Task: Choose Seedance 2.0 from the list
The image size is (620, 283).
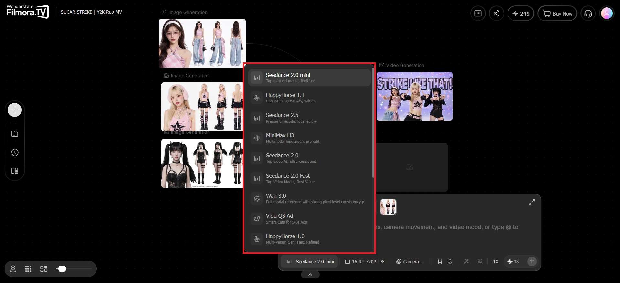Action: point(309,158)
